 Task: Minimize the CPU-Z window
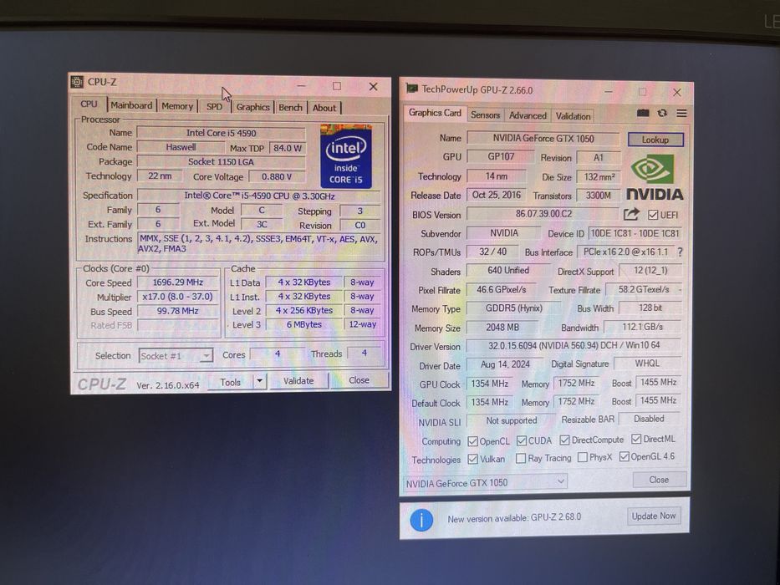[x=301, y=85]
